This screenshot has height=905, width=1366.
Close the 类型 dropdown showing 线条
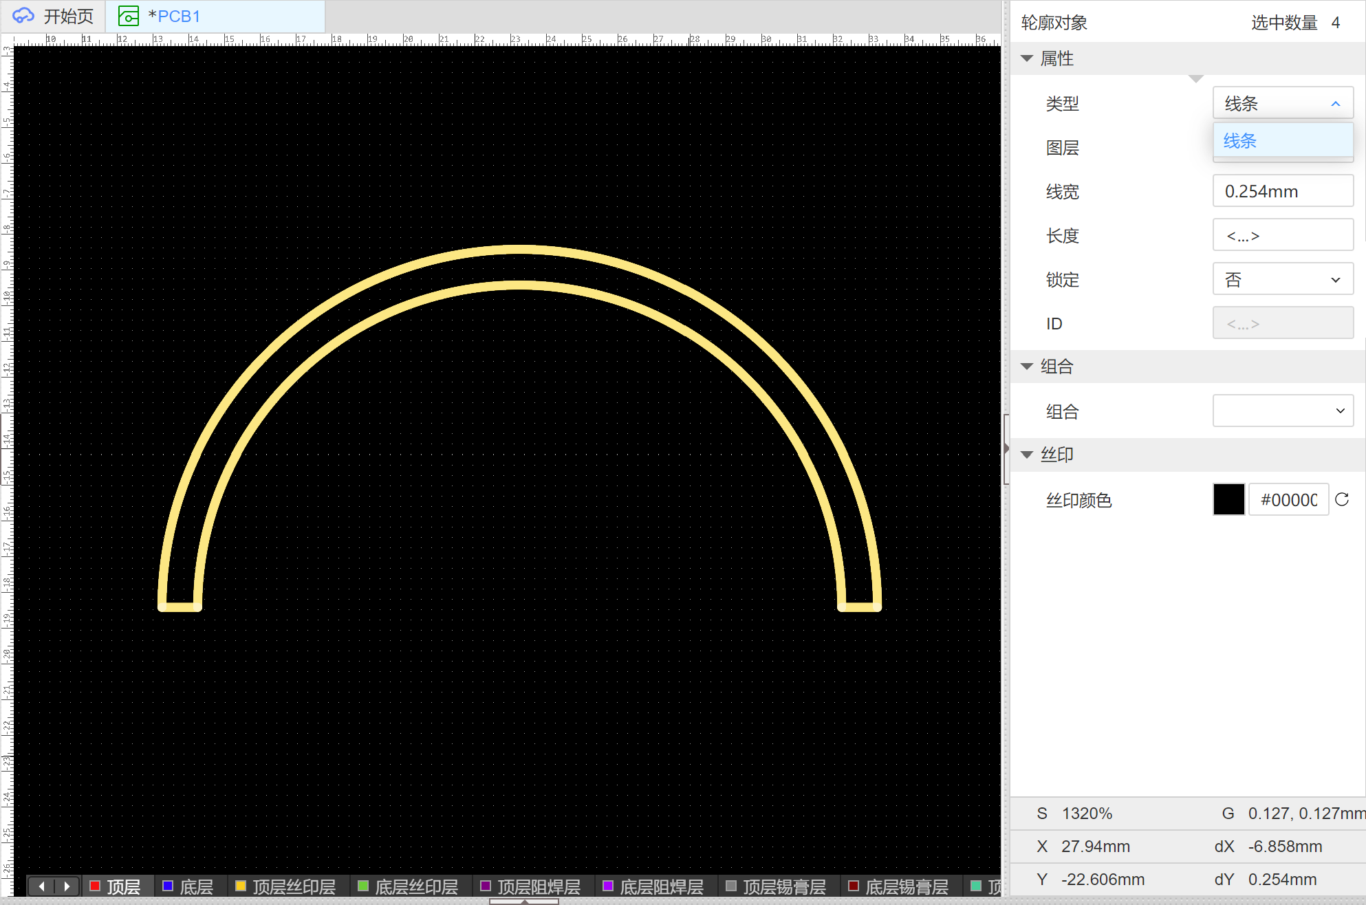coord(1283,103)
